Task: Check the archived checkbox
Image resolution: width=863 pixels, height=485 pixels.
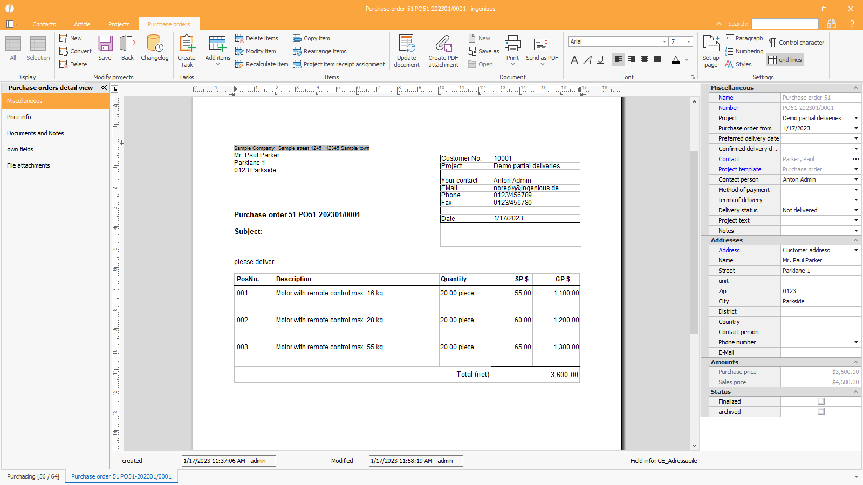Action: click(x=821, y=412)
